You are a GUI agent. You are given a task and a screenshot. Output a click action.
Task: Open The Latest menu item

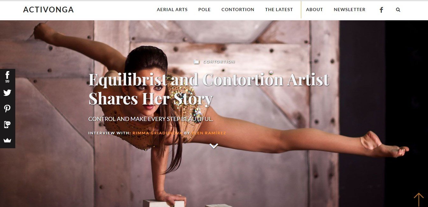279,10
